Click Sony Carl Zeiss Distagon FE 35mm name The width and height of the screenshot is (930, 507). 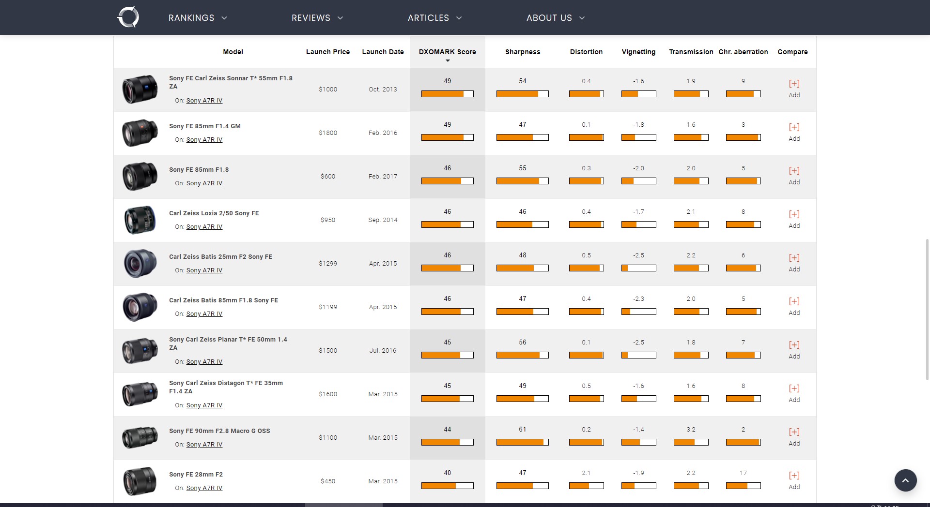click(226, 387)
